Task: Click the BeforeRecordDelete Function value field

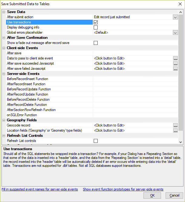Action: [x=135, y=99]
